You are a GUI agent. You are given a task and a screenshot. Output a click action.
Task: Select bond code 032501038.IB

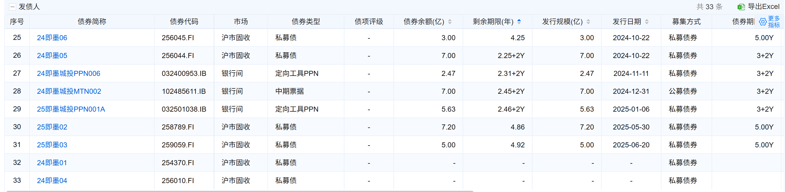(x=184, y=109)
